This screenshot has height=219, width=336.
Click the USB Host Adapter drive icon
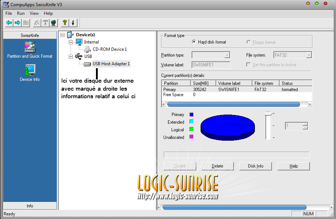[87, 64]
